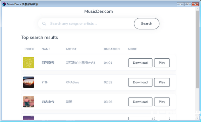Play the song 归去来兮 by 花粥
201x122 pixels.
162,102
